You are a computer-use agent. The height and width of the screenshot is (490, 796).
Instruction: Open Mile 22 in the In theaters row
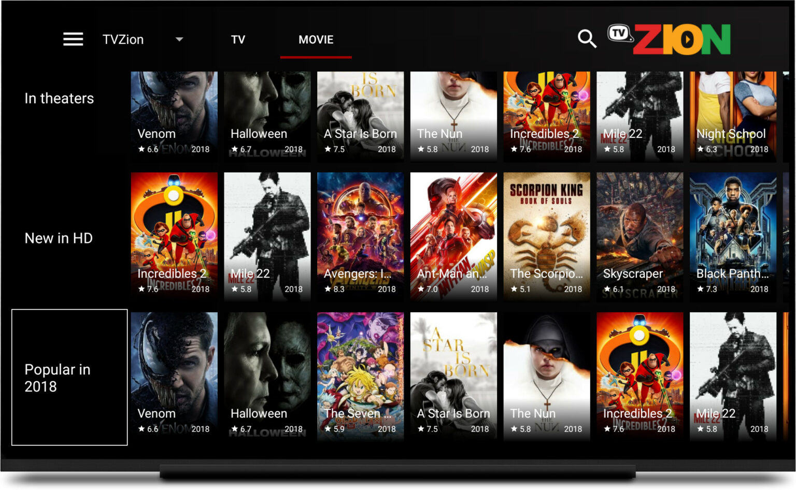(x=640, y=116)
